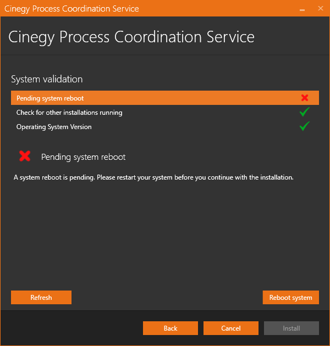
Task: Click the large red X status icon
Action: [x=25, y=156]
